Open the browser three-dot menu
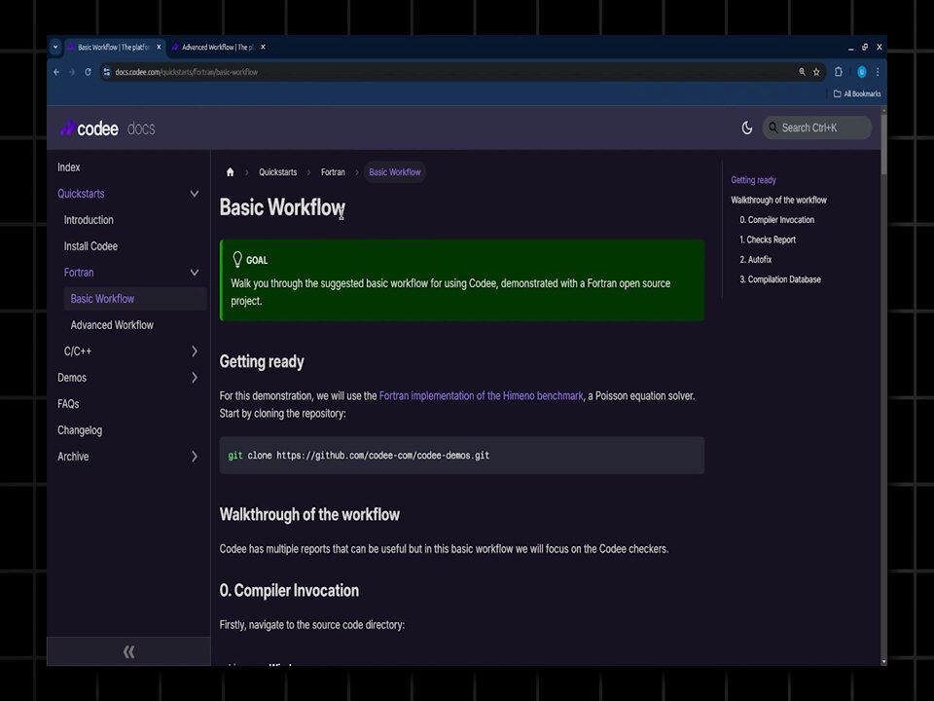The image size is (934, 701). pyautogui.click(x=878, y=72)
